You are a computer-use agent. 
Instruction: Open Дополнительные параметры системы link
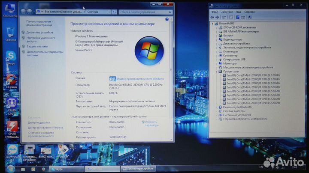tap(45, 54)
